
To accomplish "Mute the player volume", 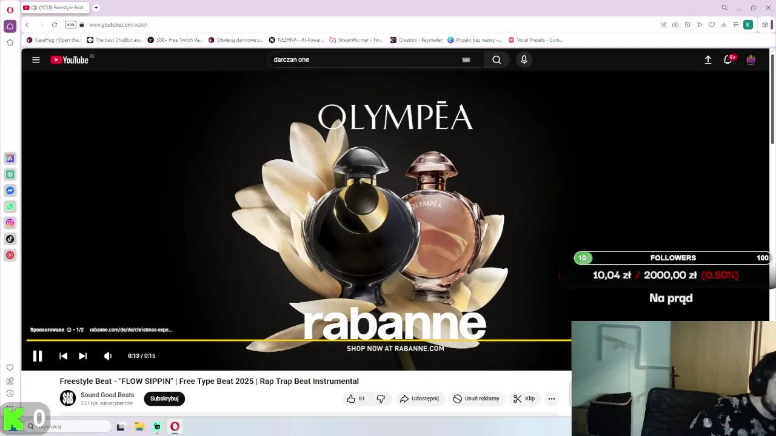I will (x=108, y=356).
